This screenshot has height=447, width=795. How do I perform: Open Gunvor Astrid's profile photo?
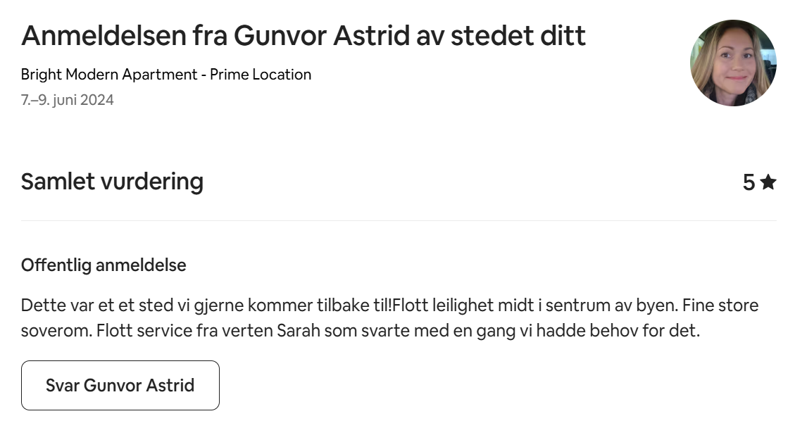point(733,63)
